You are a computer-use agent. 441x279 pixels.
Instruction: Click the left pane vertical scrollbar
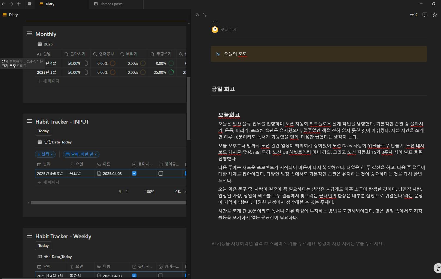188,109
